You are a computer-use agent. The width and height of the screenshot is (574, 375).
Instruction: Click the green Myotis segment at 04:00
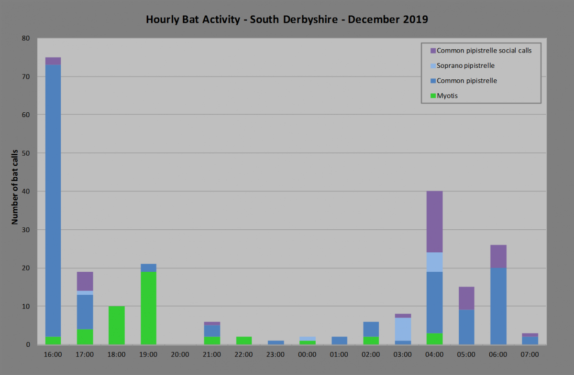pos(434,339)
